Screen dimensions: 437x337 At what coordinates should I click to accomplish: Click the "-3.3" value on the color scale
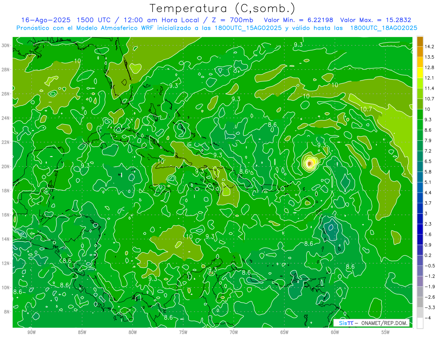[430, 308]
